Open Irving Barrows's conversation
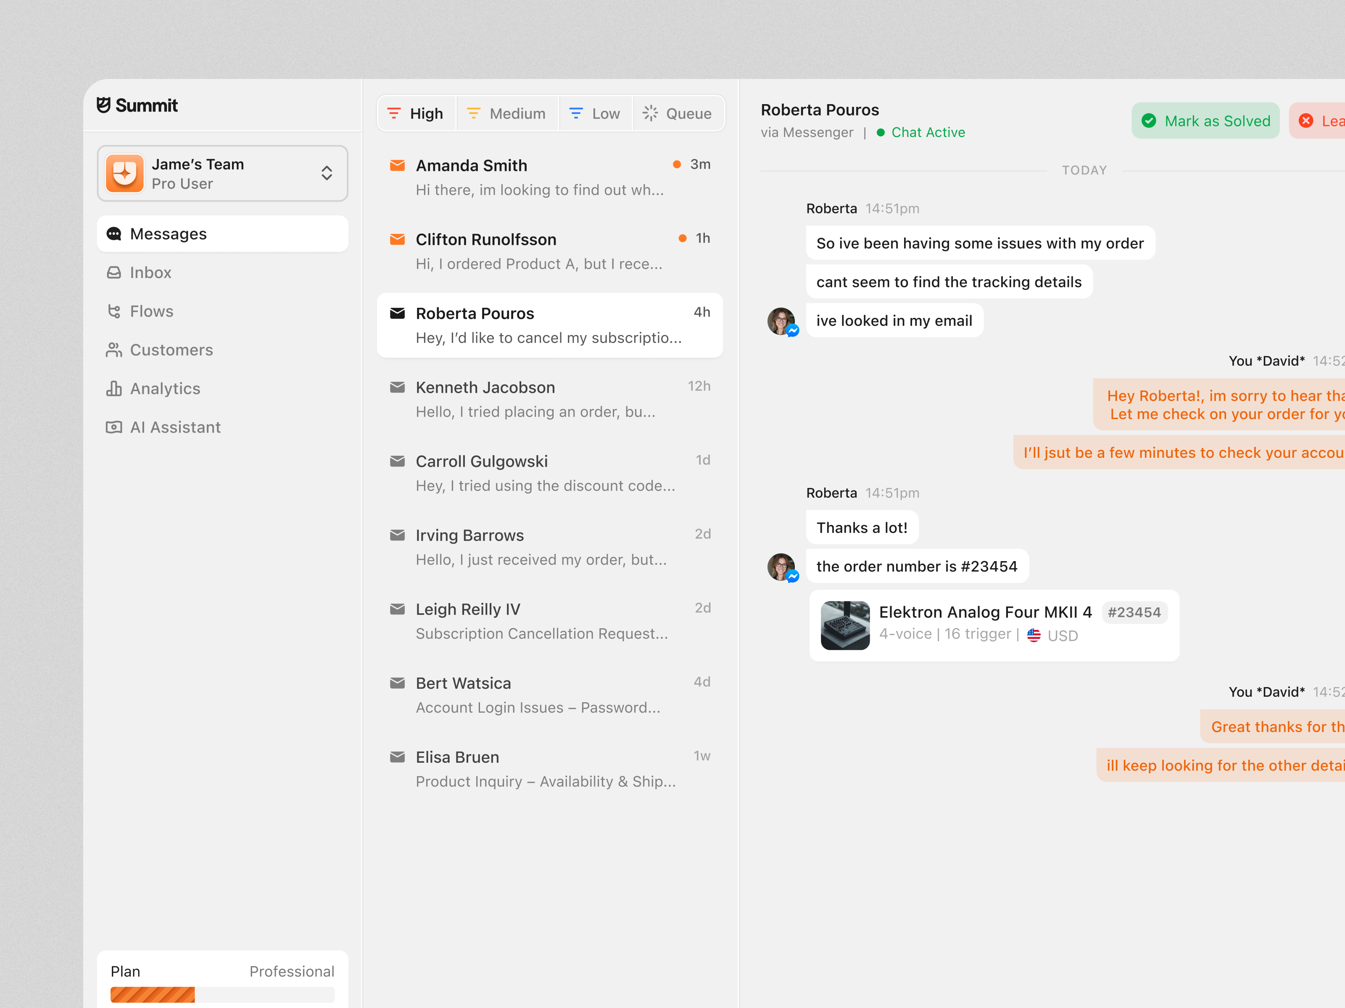 coord(550,547)
